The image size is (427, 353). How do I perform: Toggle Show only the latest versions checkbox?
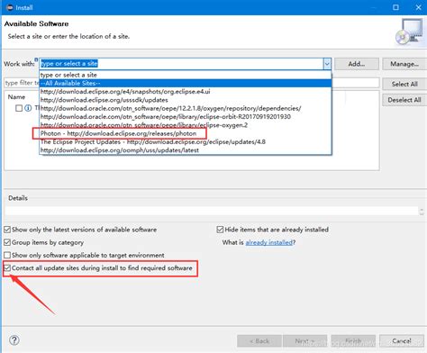point(7,230)
